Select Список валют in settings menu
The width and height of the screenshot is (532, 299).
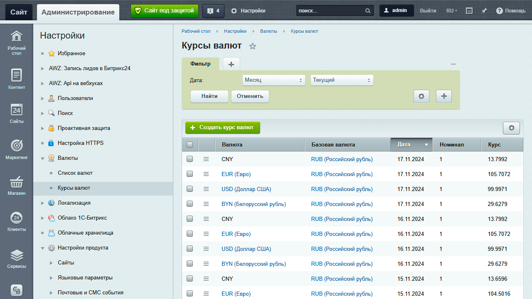[75, 173]
